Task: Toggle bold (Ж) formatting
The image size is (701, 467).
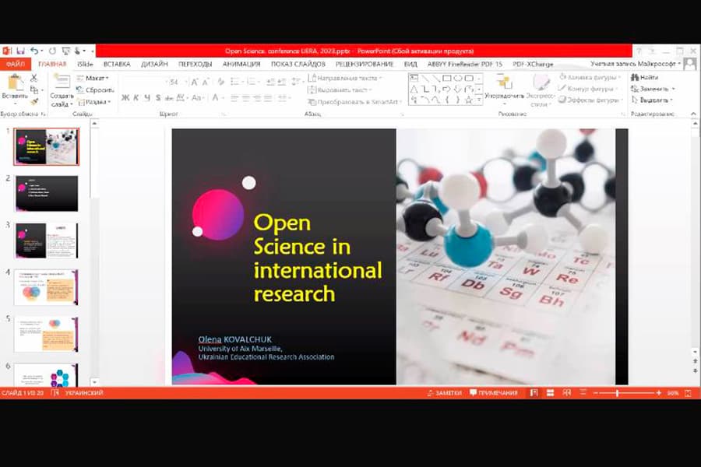Action: [x=125, y=98]
